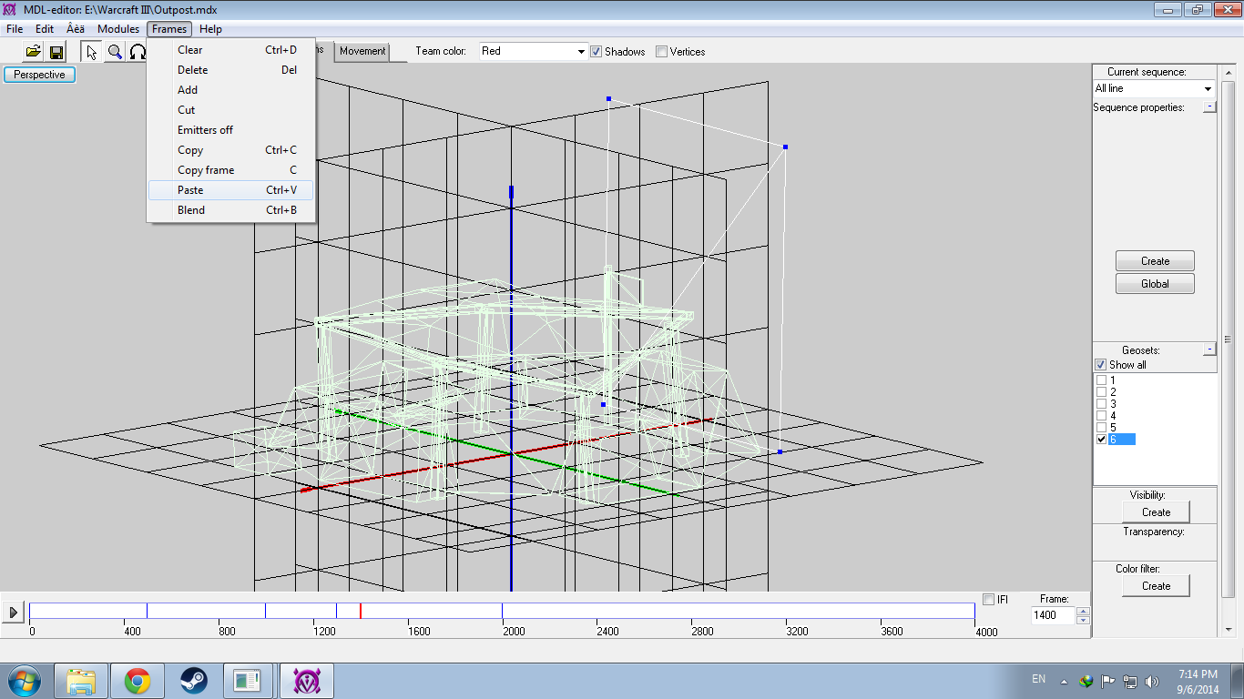Image resolution: width=1244 pixels, height=699 pixels.
Task: Collapse the Sequence properties section
Action: point(1208,107)
